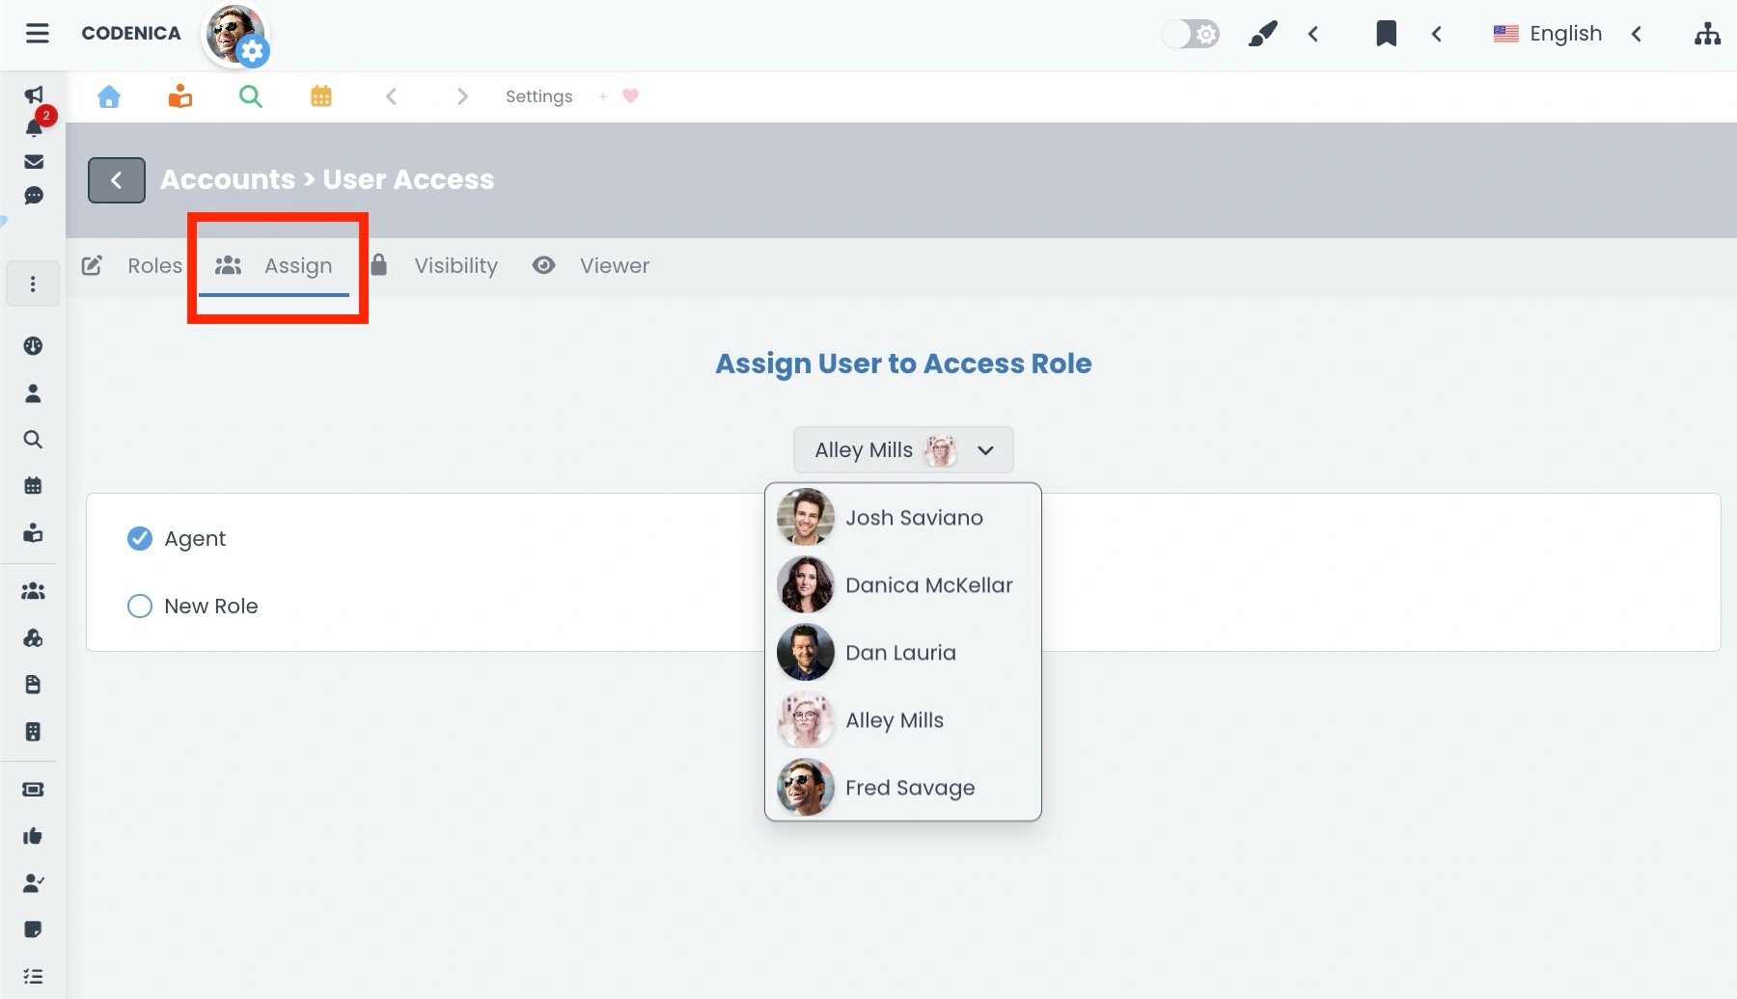Select the dashboard gauge icon in sidebar
The width and height of the screenshot is (1737, 999).
[34, 344]
